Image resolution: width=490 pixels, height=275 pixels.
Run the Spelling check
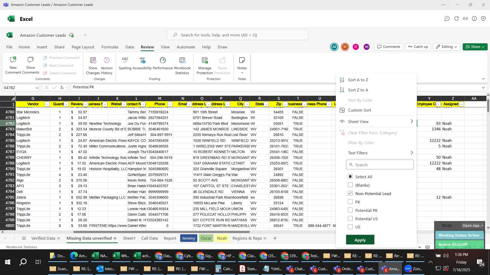point(125,63)
